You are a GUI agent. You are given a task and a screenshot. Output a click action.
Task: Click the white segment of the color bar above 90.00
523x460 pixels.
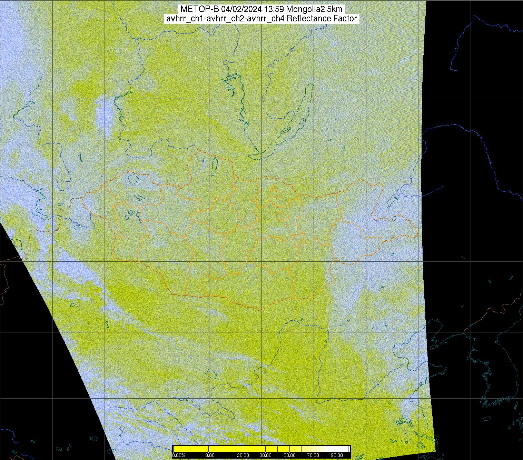pos(343,449)
